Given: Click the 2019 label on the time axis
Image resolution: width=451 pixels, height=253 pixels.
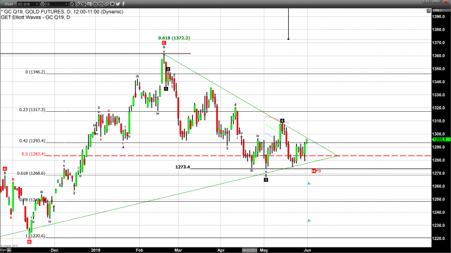Looking at the screenshot, I should point(95,250).
